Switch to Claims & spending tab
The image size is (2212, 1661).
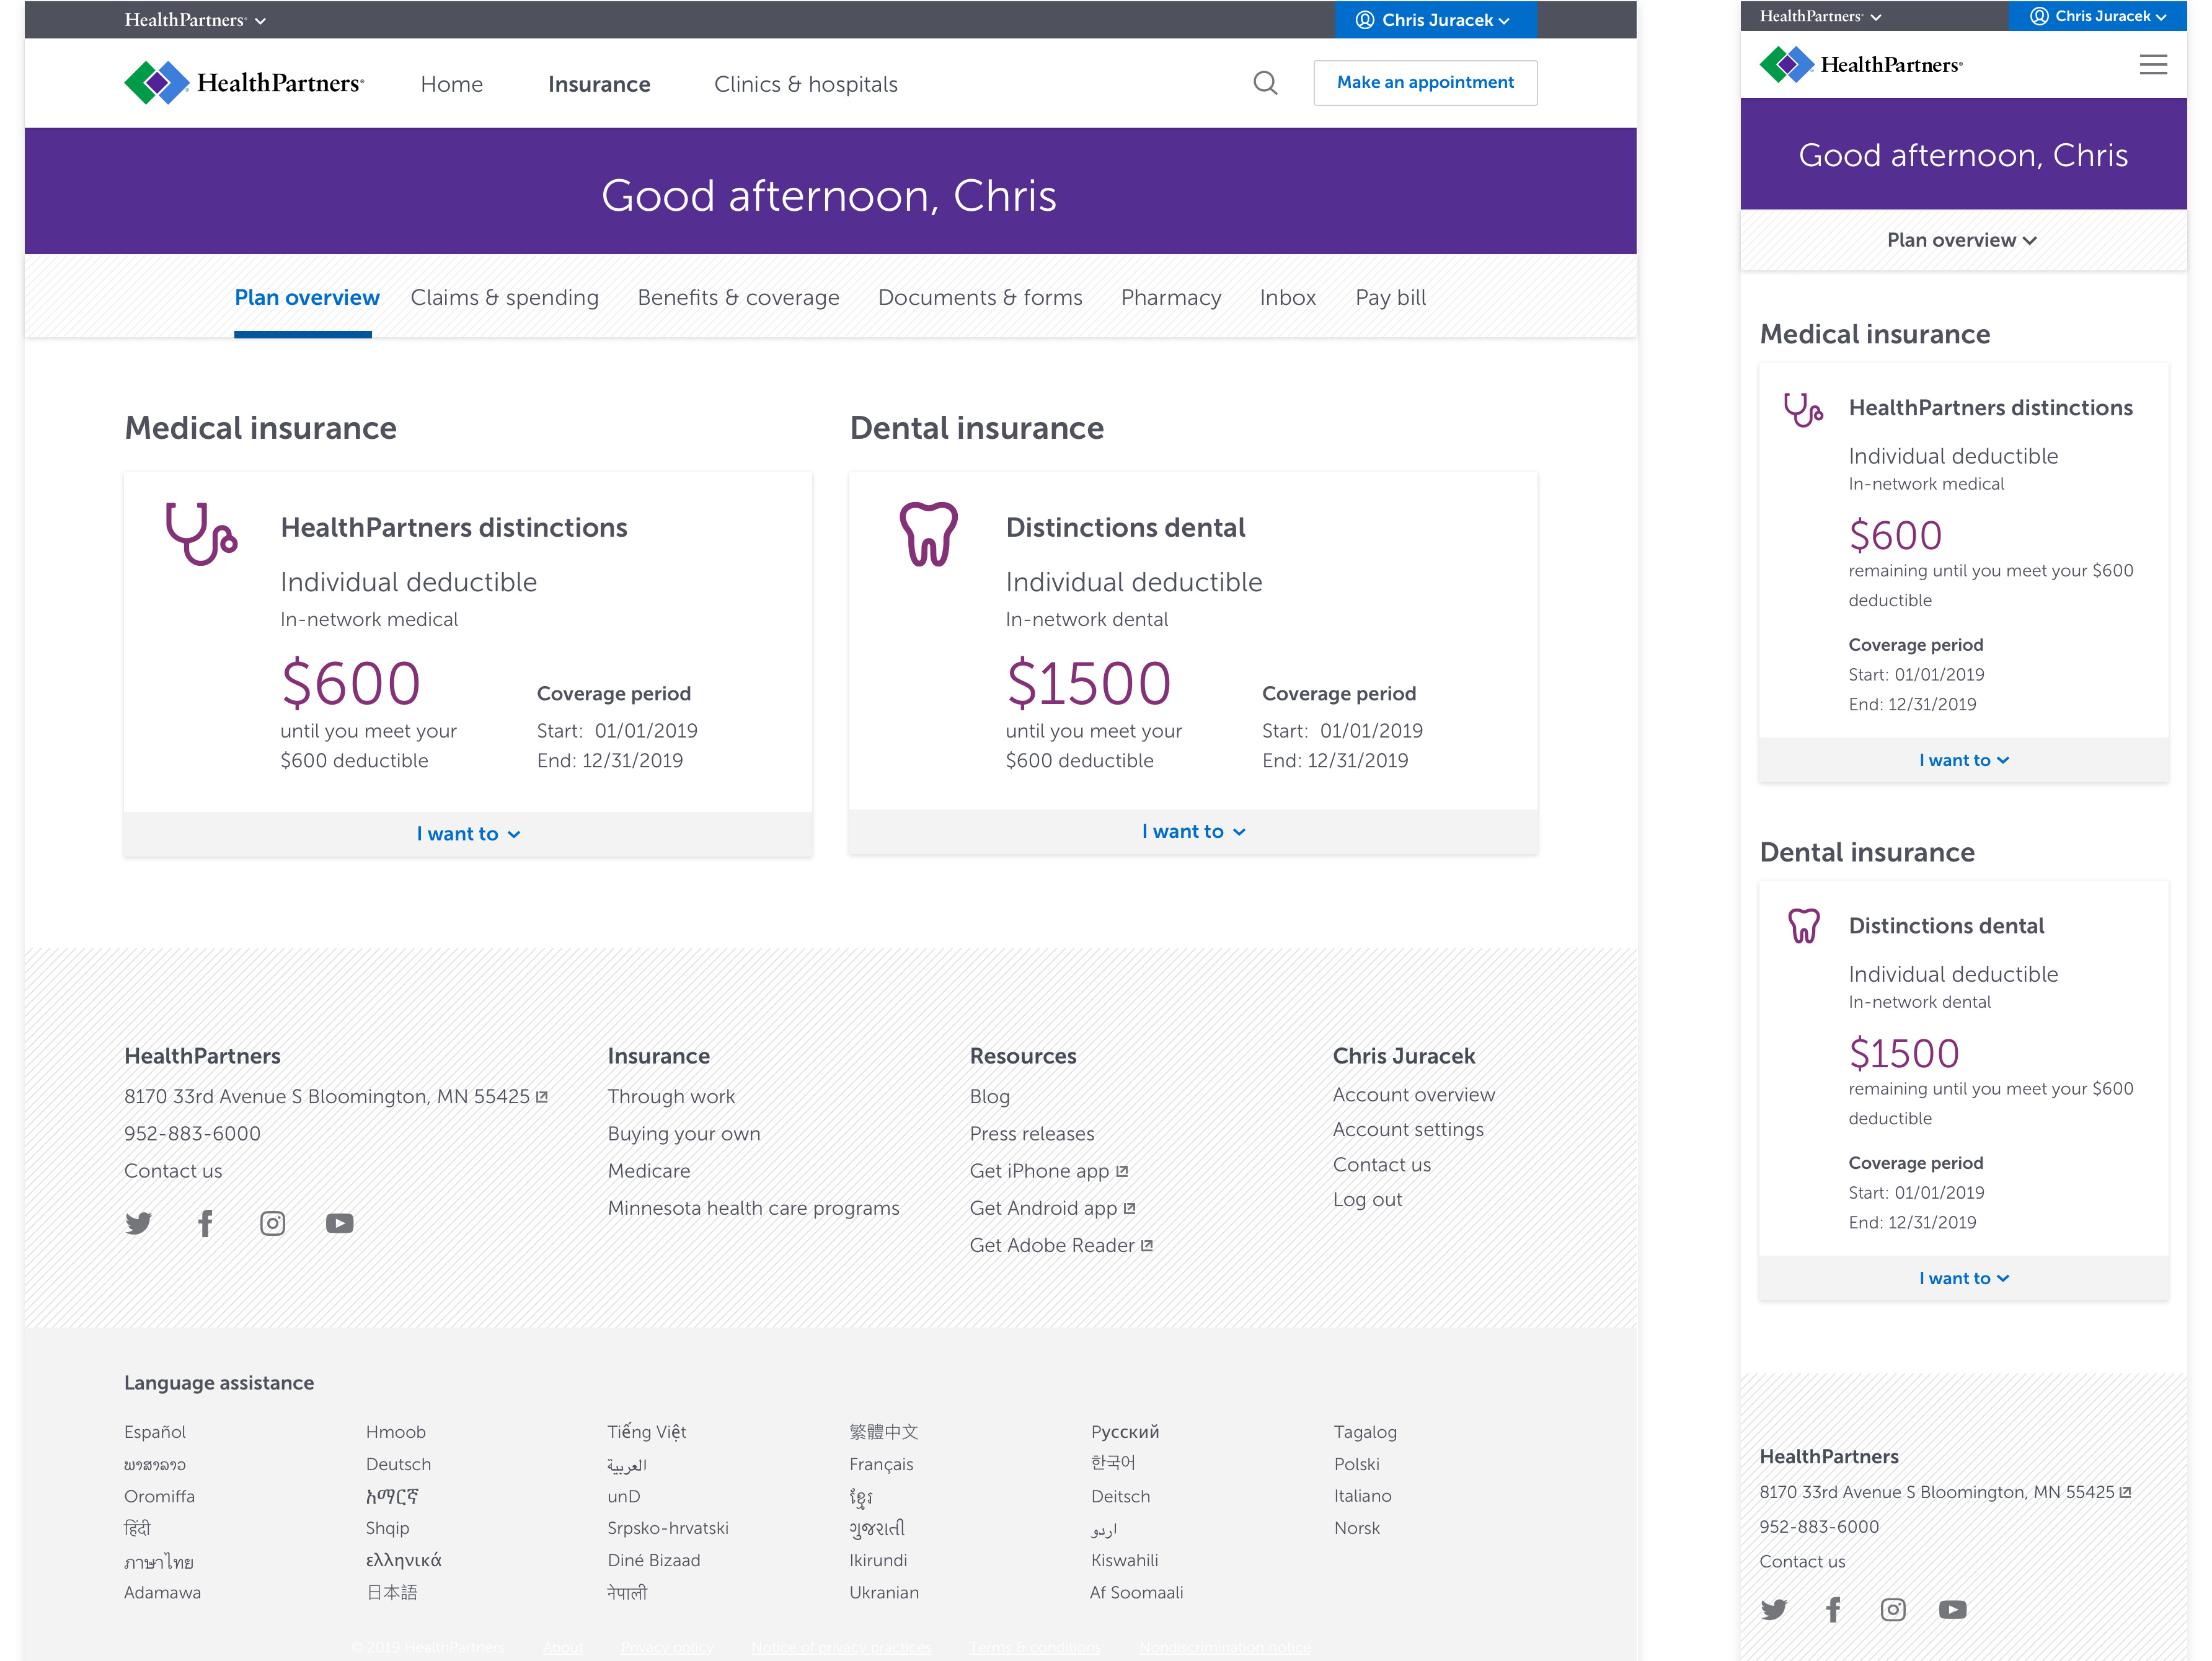[x=504, y=298]
